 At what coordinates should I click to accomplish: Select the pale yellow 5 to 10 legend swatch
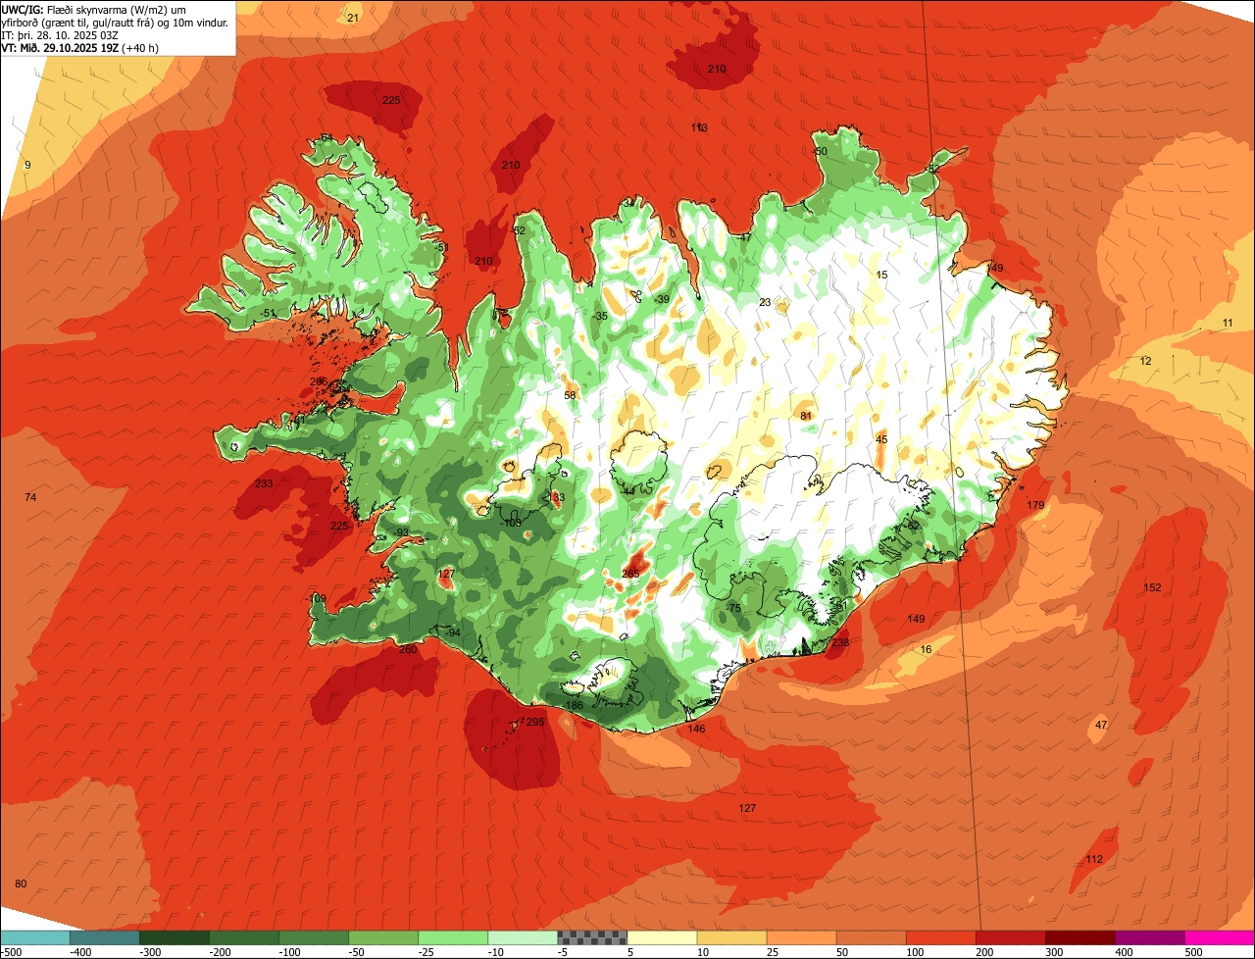pyautogui.click(x=662, y=937)
